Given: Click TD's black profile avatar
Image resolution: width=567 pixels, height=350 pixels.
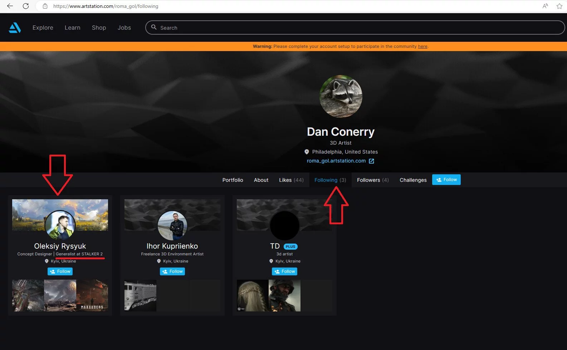Looking at the screenshot, I should pyautogui.click(x=285, y=225).
